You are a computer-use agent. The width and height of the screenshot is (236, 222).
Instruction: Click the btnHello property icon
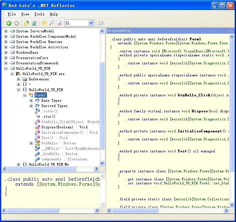tap(37, 143)
